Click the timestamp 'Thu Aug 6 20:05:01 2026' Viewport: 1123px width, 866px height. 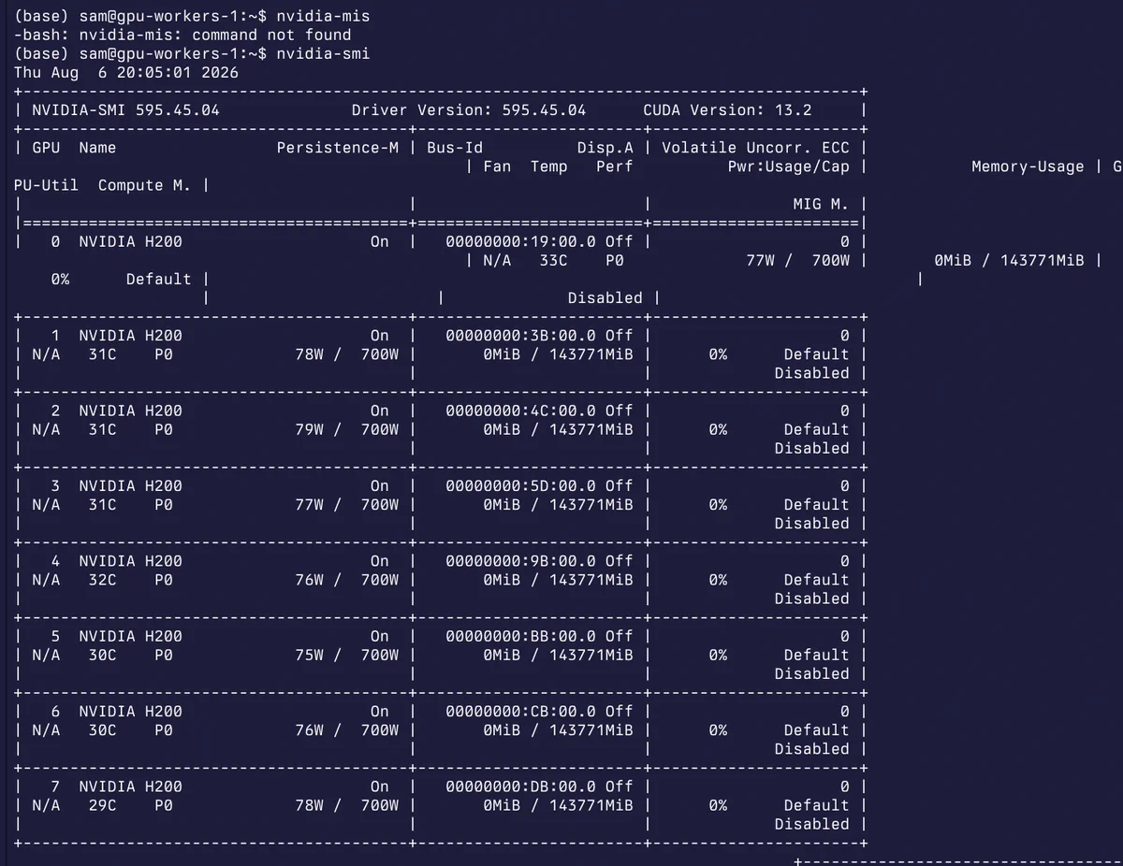pyautogui.click(x=126, y=72)
